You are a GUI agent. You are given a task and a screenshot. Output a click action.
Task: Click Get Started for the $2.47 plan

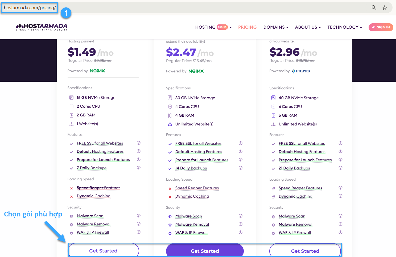click(205, 251)
